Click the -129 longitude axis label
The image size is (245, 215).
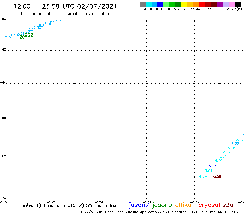point(99,202)
